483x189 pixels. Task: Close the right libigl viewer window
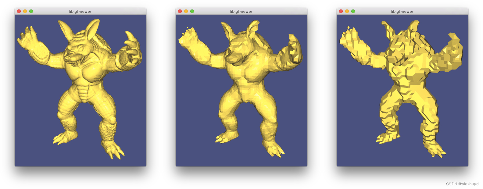341,11
